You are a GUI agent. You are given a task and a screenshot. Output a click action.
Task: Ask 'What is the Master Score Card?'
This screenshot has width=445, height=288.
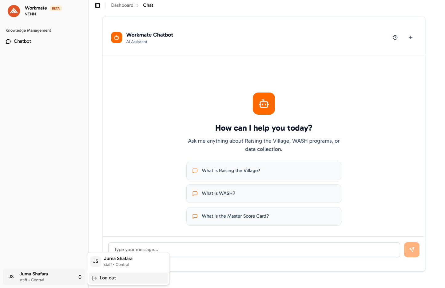click(x=264, y=216)
